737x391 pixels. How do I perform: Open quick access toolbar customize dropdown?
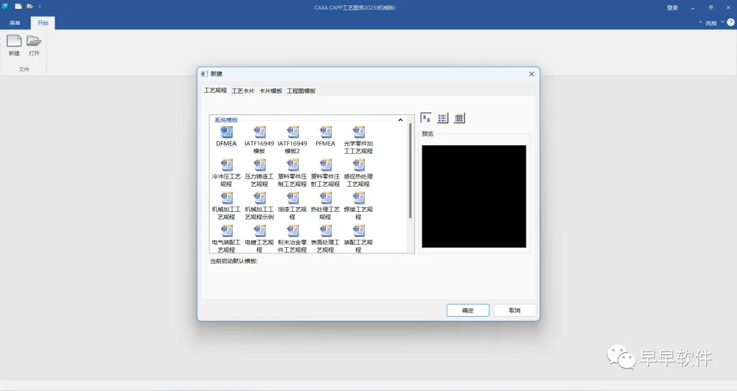[x=40, y=7]
